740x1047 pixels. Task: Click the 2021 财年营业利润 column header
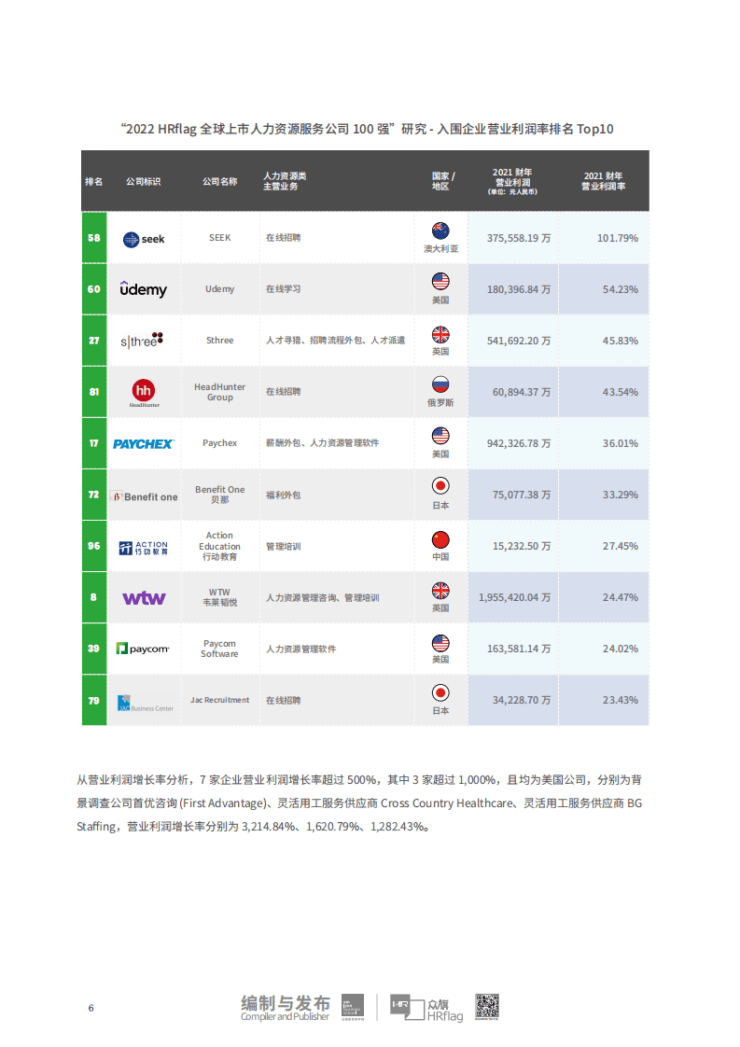point(512,182)
